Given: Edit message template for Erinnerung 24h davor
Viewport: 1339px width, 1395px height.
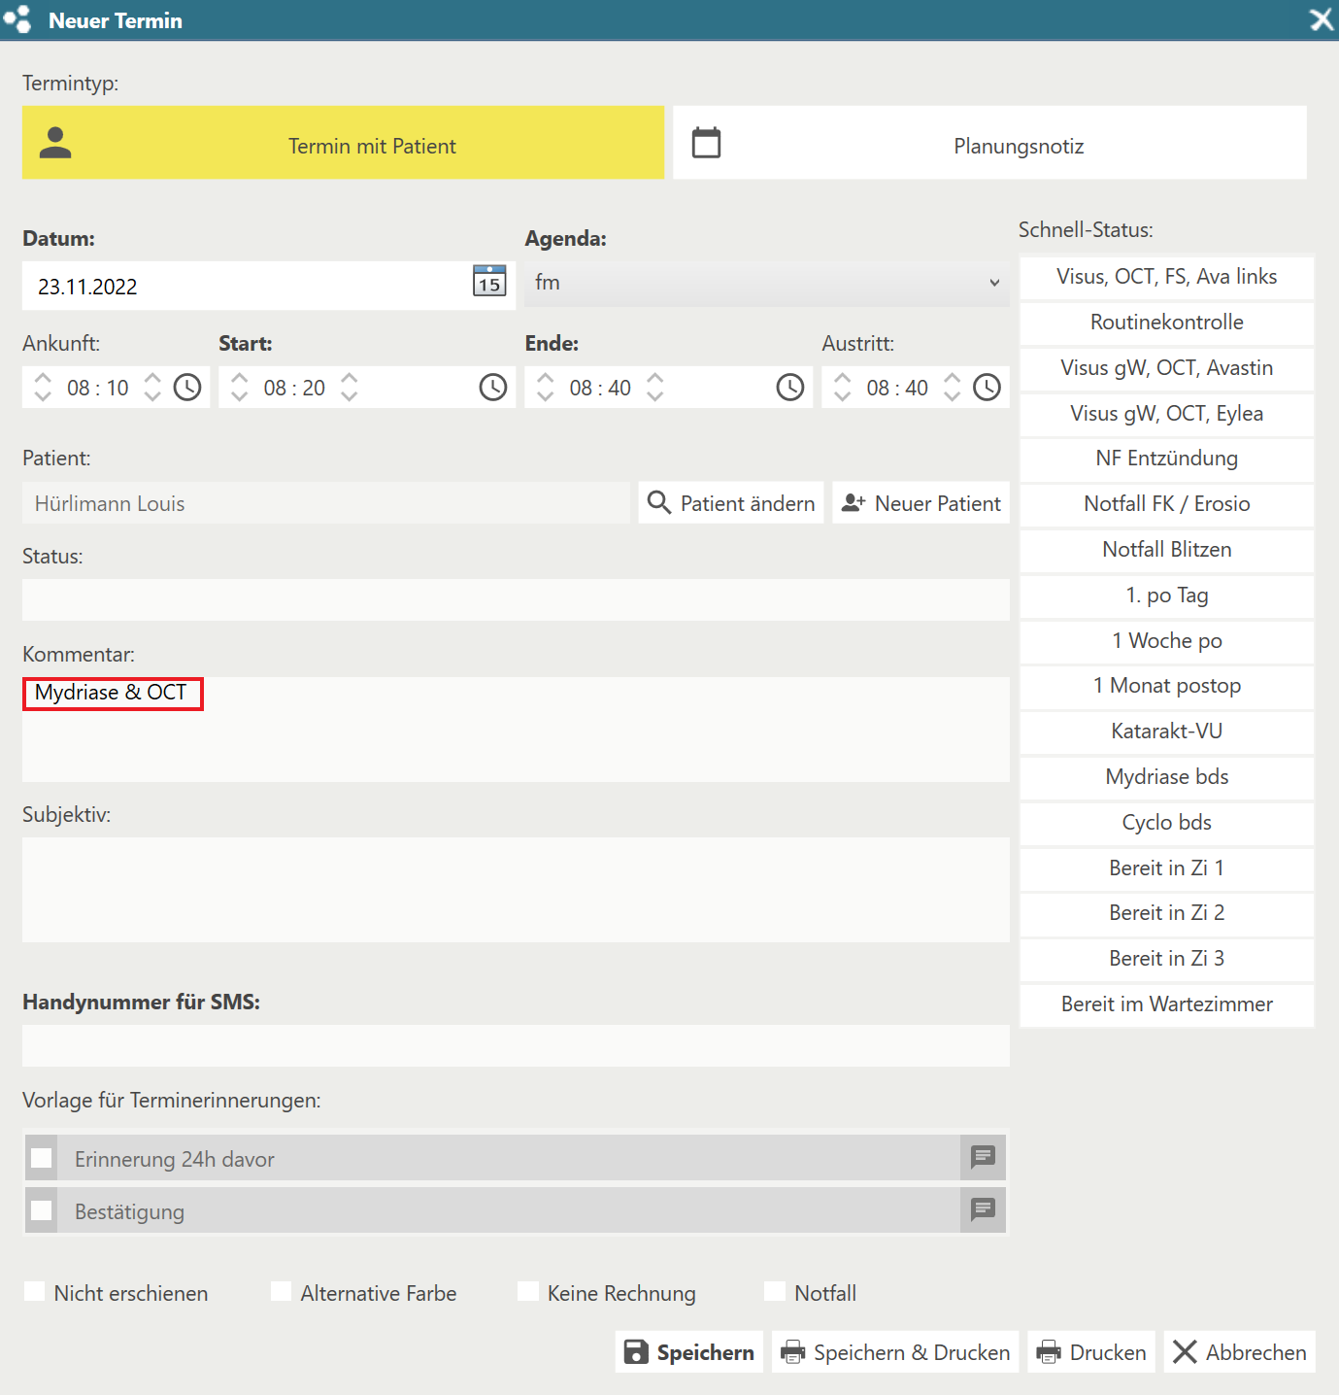Looking at the screenshot, I should click(983, 1157).
